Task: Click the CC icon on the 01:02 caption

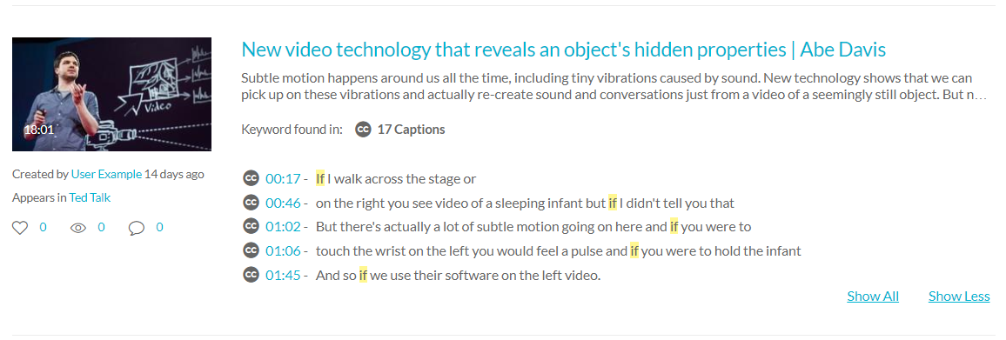Action: pos(251,226)
